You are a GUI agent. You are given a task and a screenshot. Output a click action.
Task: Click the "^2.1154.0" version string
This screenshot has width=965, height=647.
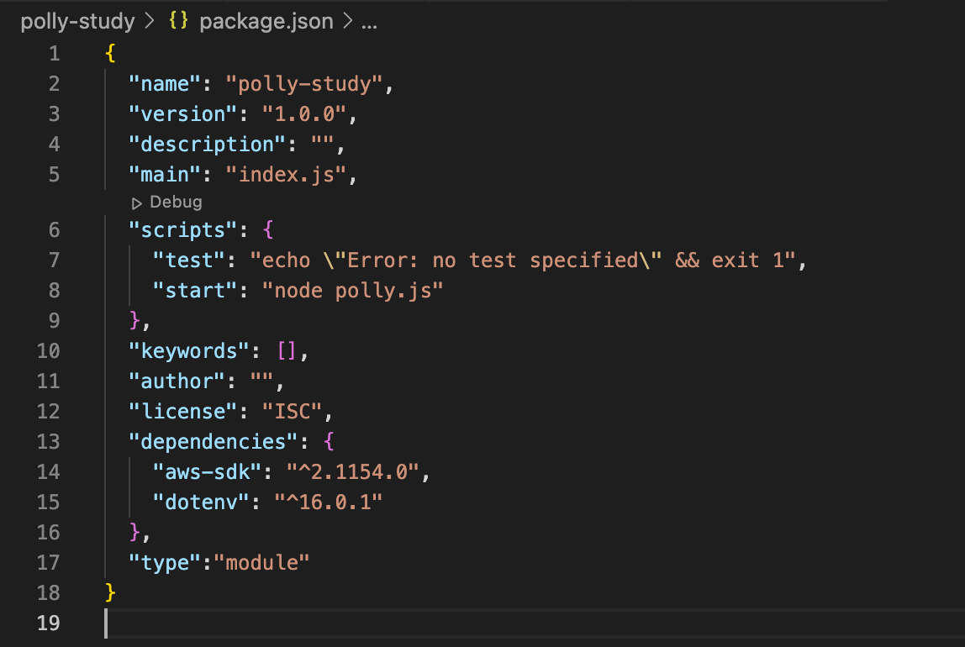pyautogui.click(x=353, y=472)
